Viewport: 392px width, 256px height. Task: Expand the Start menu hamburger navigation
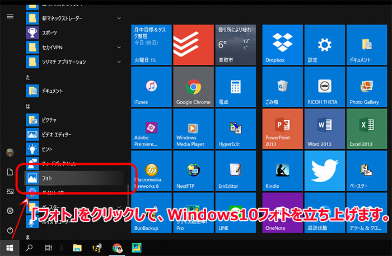[10, 16]
